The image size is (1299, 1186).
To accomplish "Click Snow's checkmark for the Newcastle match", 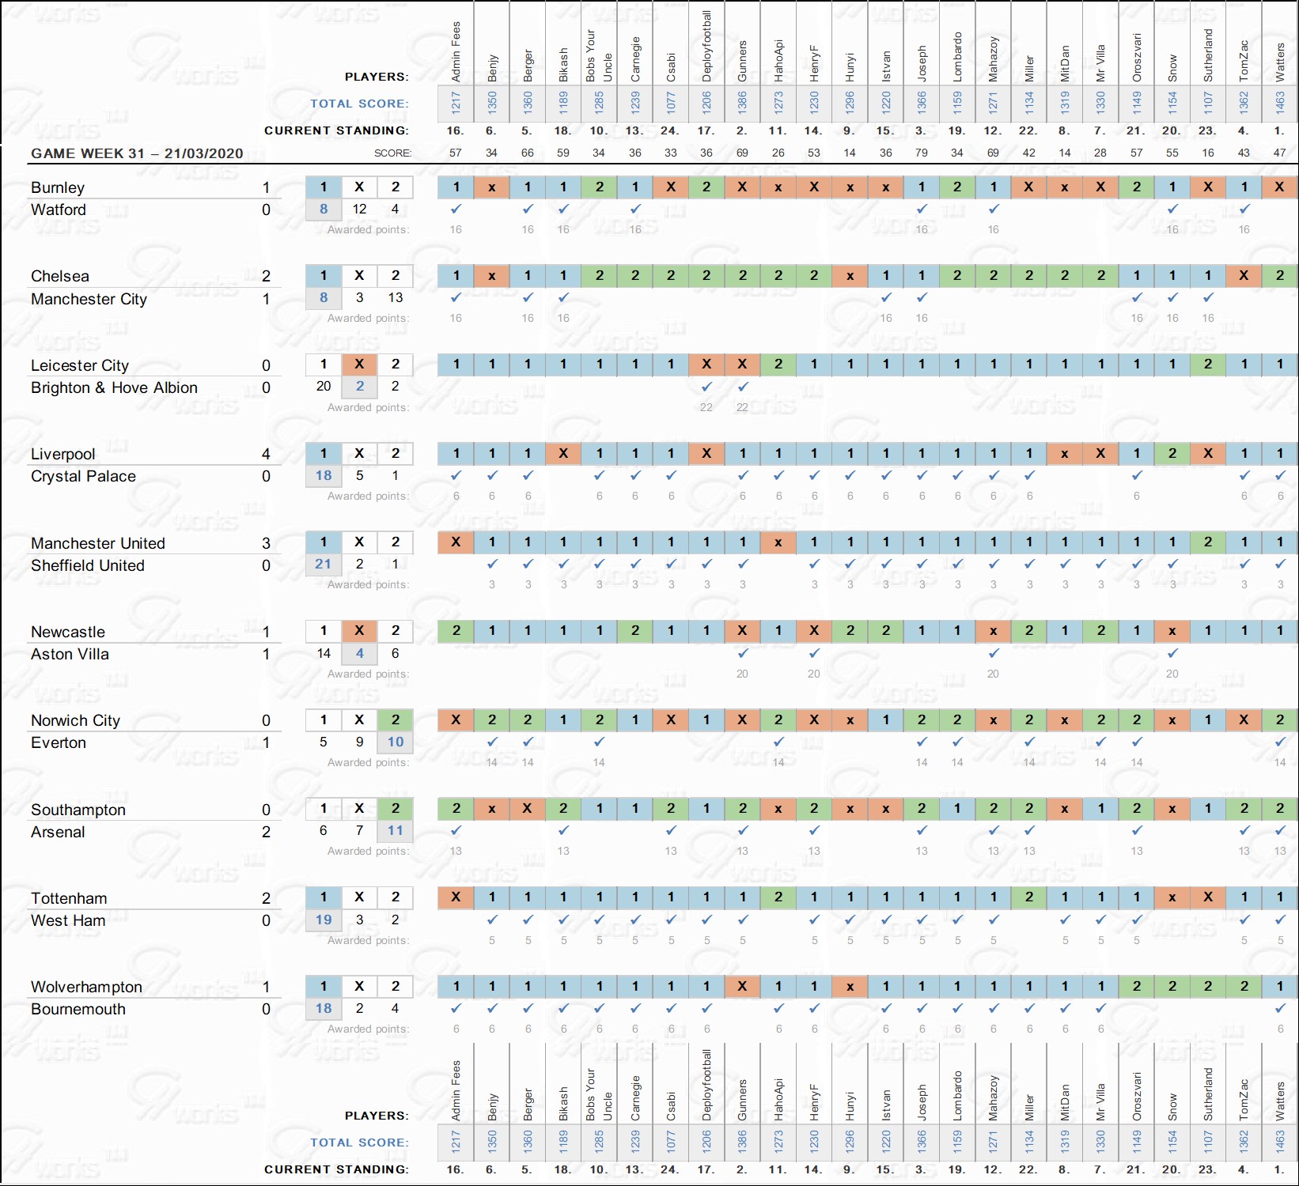I will point(1172,653).
